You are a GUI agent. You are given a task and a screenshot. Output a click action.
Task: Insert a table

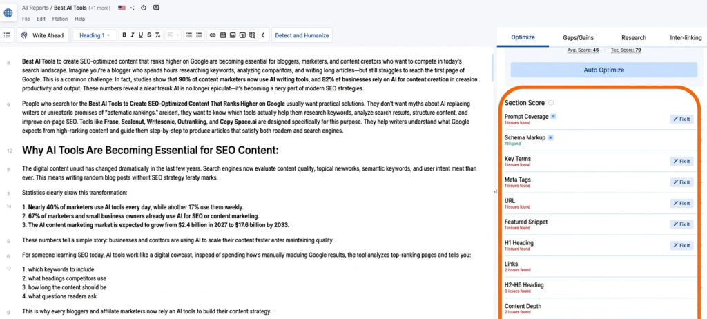point(223,35)
